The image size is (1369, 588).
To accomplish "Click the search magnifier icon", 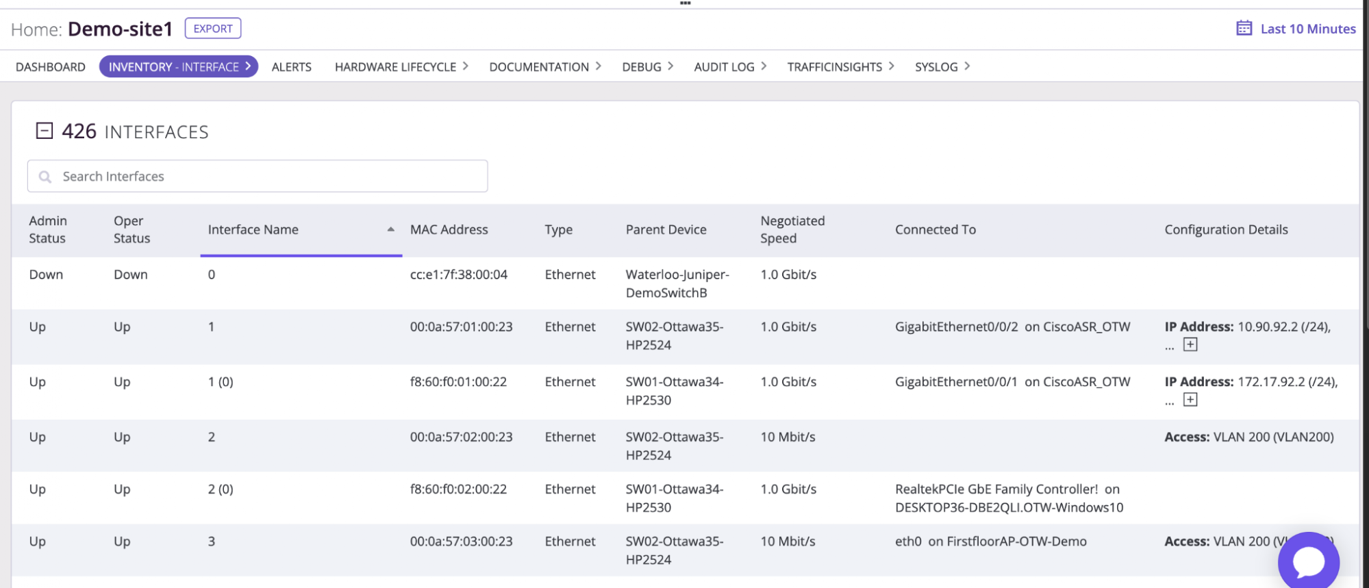I will (45, 177).
